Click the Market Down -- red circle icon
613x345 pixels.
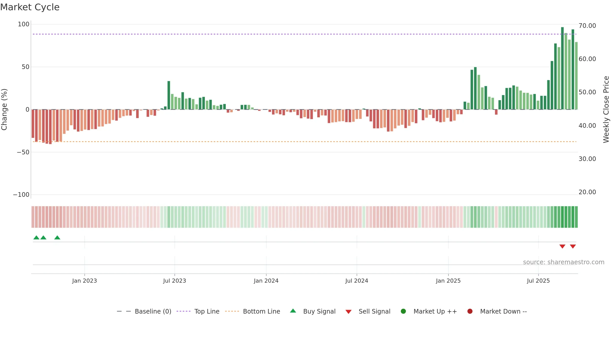(x=470, y=311)
